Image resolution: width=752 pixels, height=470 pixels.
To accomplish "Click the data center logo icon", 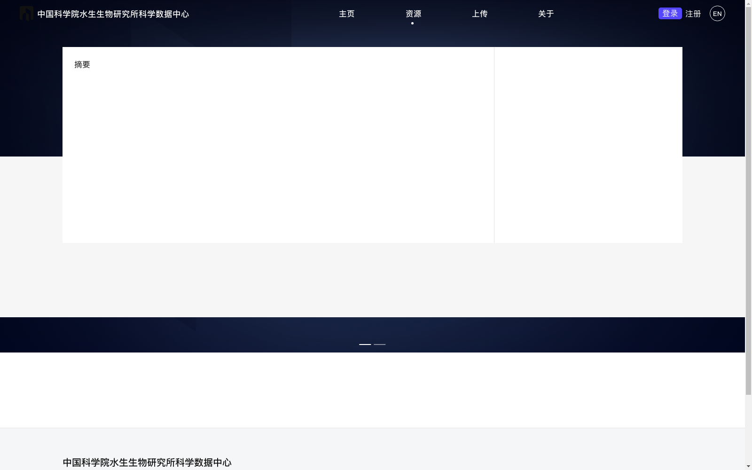I will (x=26, y=14).
